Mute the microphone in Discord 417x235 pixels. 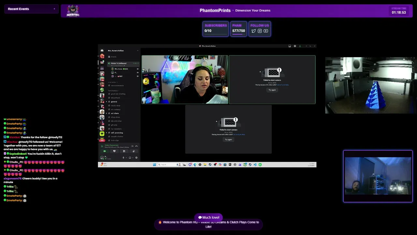click(x=123, y=158)
